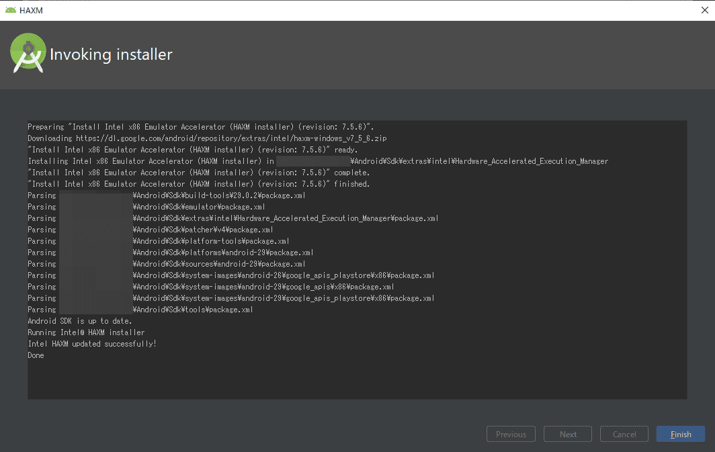This screenshot has height=452, width=715.
Task: Click the Next button
Action: point(568,435)
